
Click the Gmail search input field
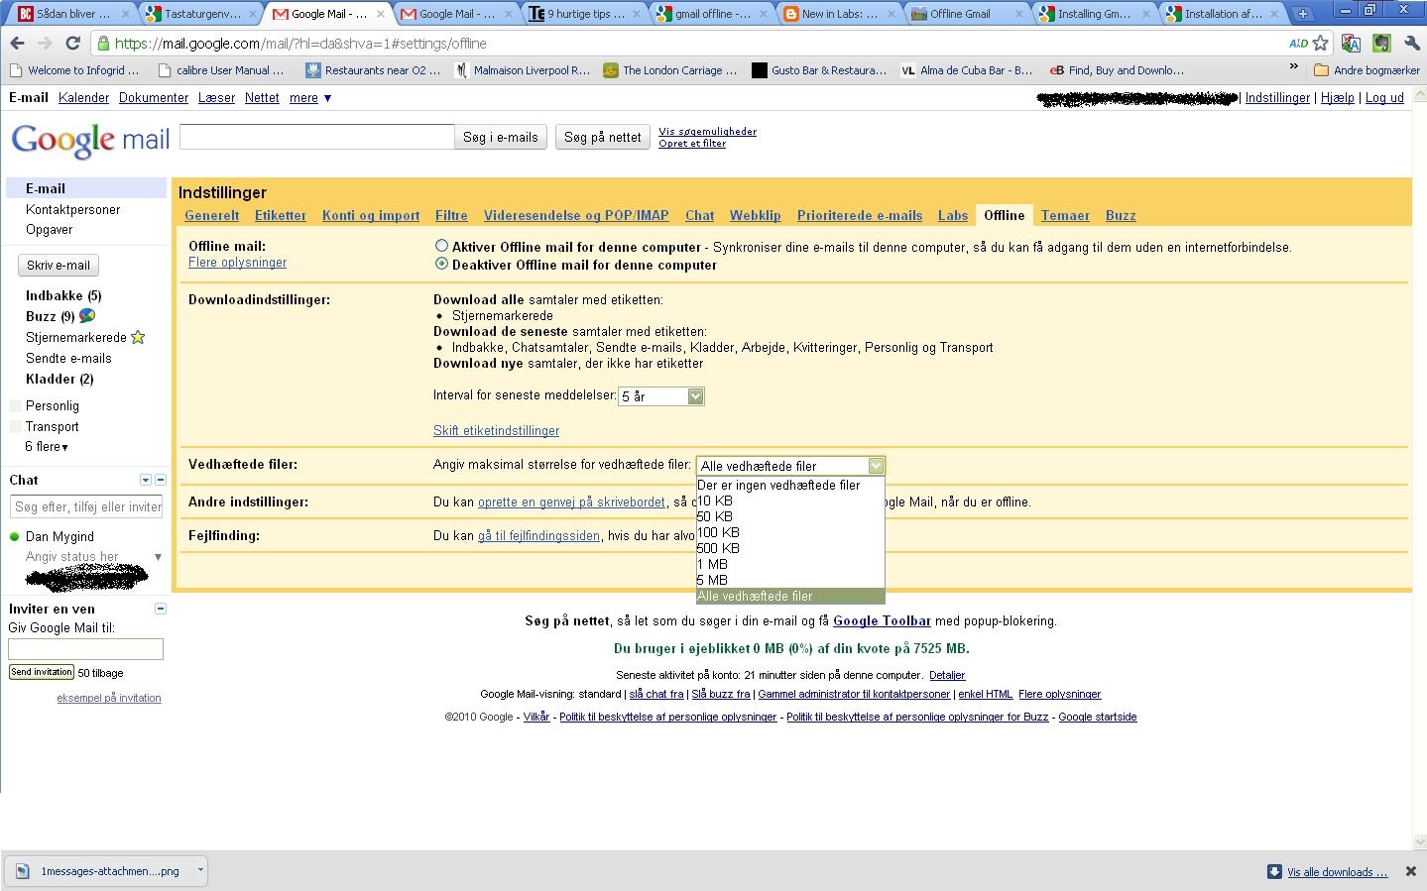point(317,137)
